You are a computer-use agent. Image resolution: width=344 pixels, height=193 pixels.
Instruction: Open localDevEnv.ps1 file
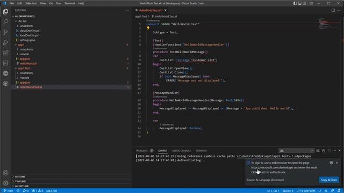(x=71, y=35)
